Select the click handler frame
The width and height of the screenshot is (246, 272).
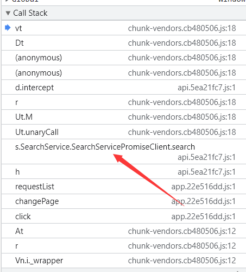coord(124,216)
